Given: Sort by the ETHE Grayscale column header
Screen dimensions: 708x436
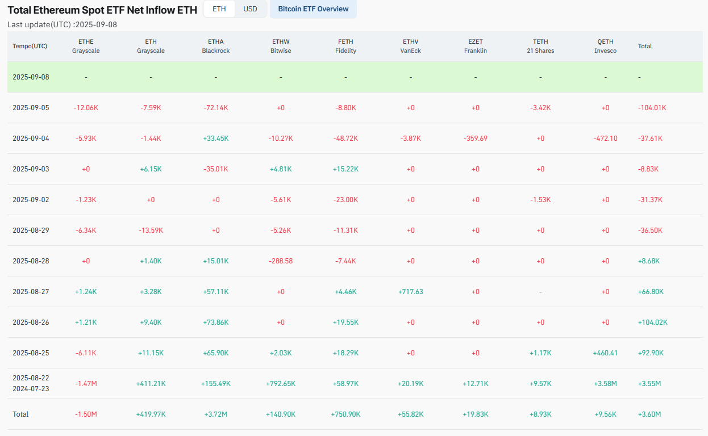Looking at the screenshot, I should (x=85, y=46).
